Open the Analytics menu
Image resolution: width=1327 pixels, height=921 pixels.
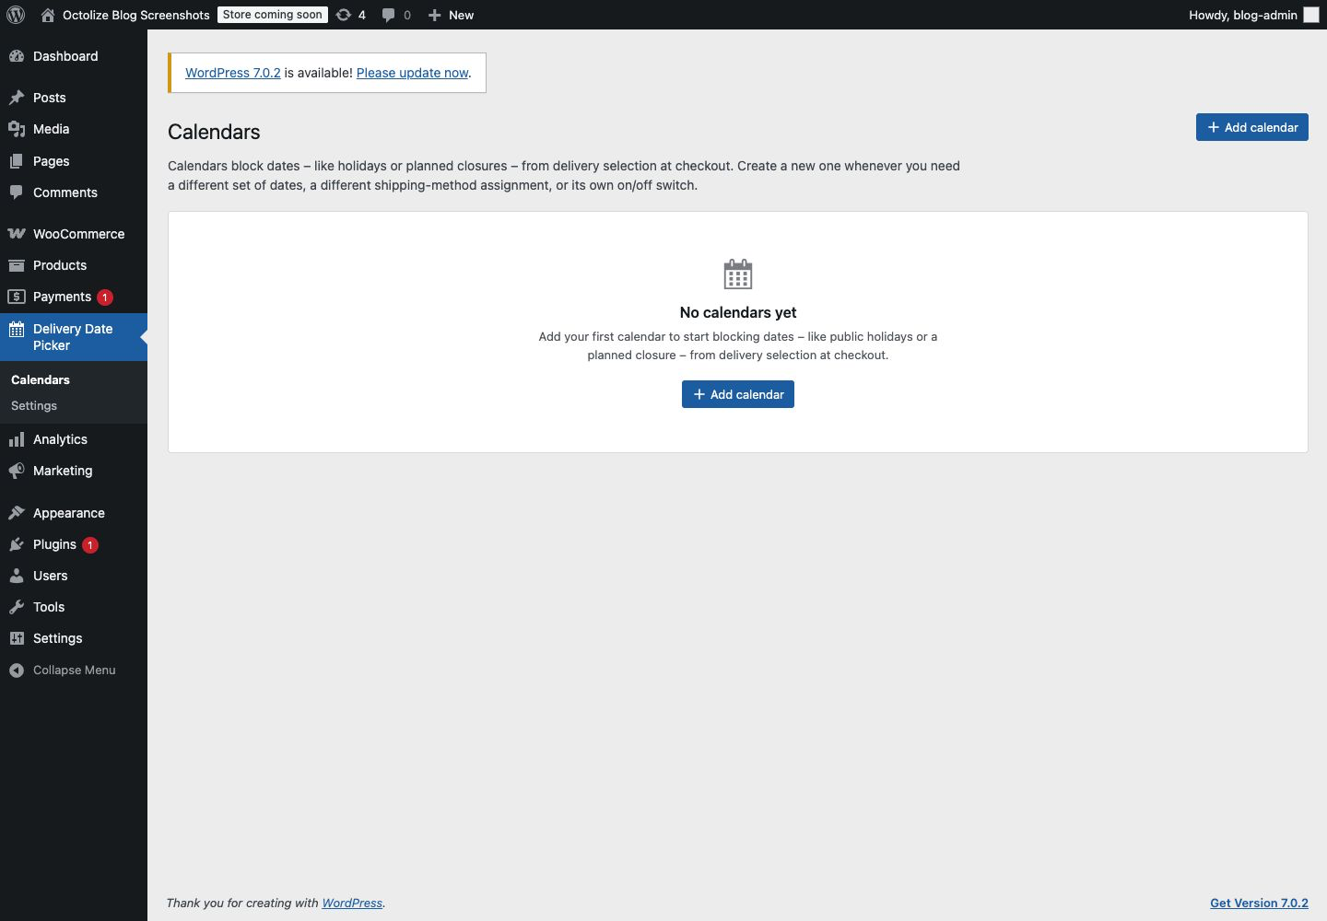tap(60, 439)
